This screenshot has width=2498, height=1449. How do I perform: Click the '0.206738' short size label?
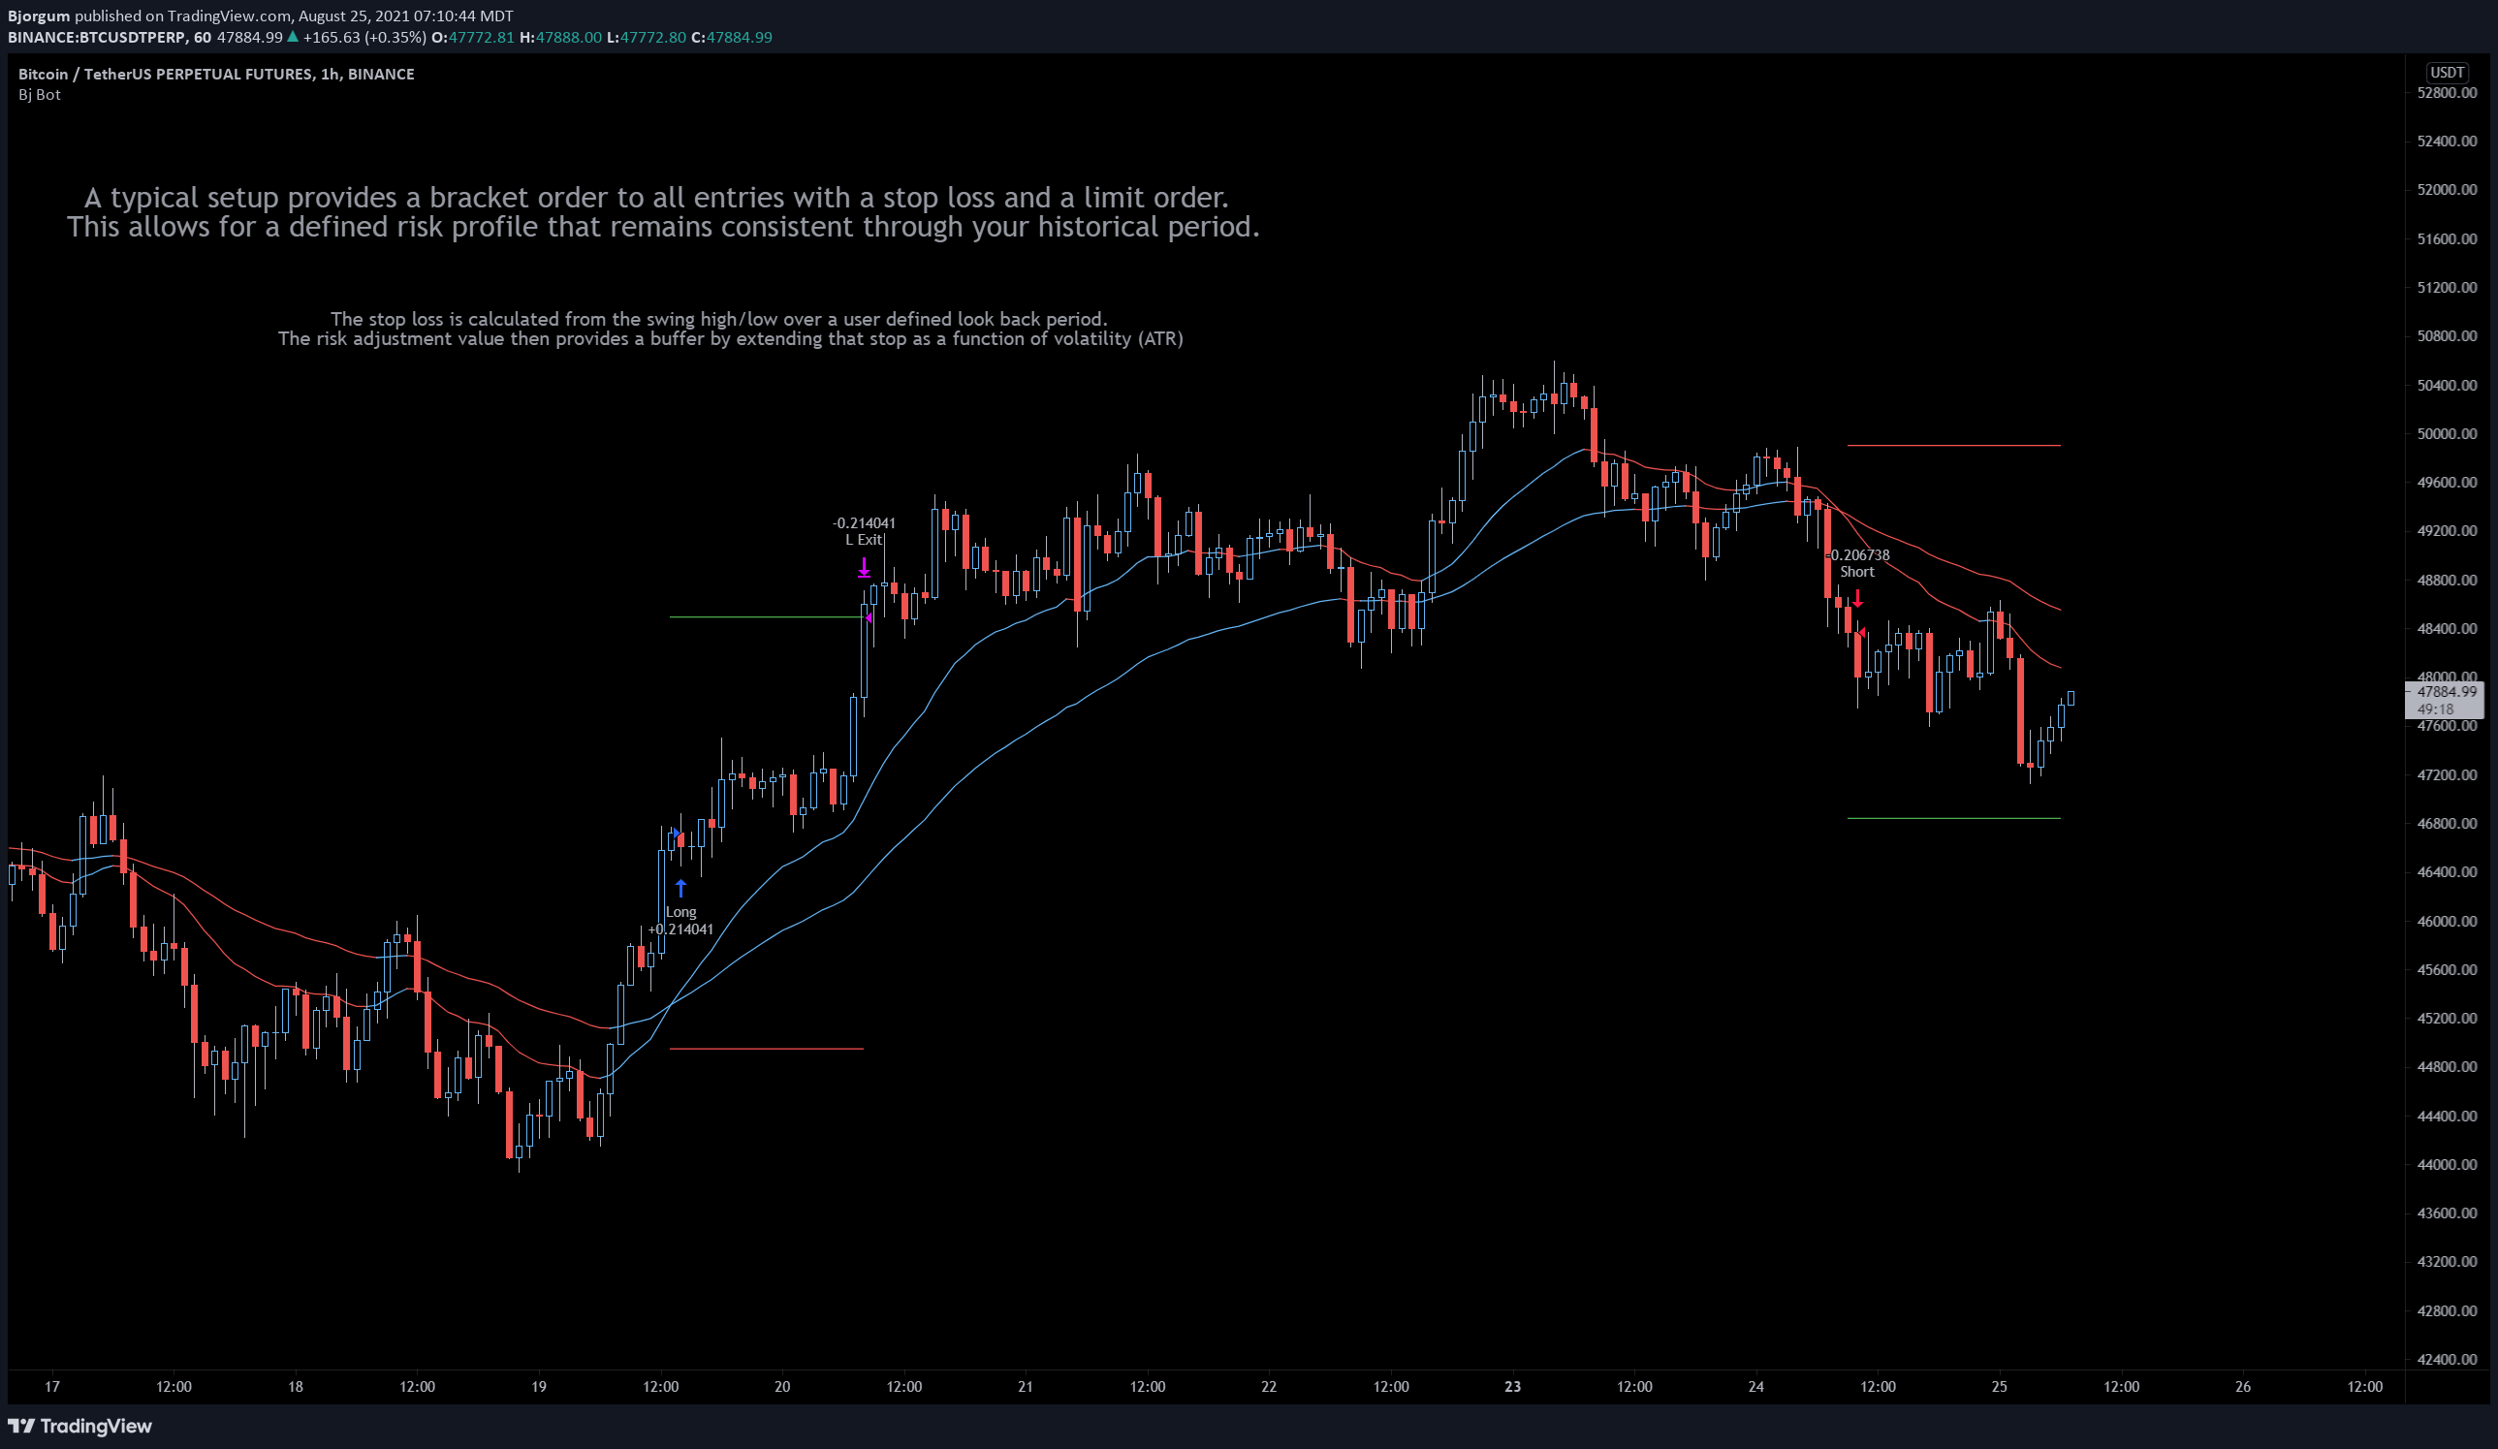click(x=1859, y=555)
